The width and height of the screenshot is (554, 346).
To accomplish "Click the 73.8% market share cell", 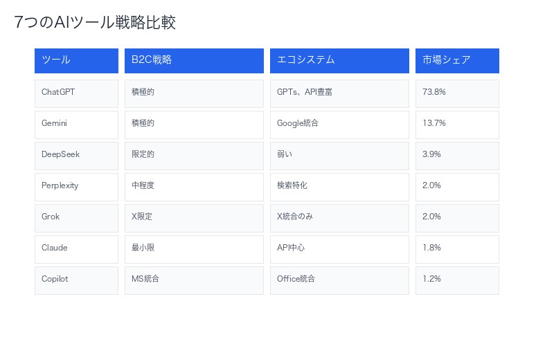I will point(457,92).
